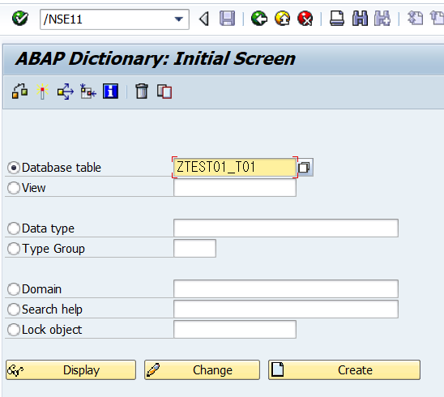Click the Create button

click(344, 369)
